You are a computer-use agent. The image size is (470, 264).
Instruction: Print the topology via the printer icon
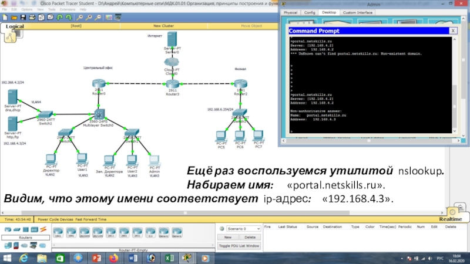(x=32, y=18)
